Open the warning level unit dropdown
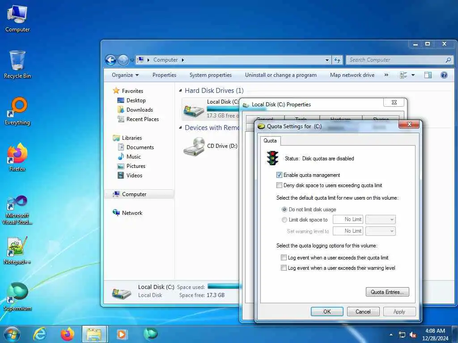This screenshot has width=458, height=343. (381, 231)
